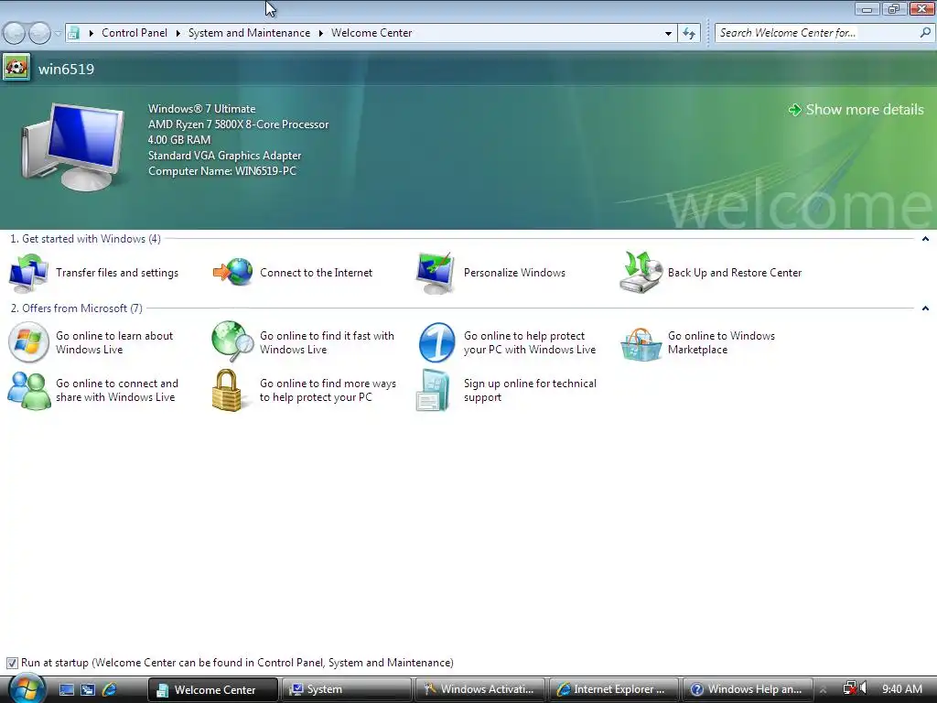
Task: Open the address bar history dropdown
Action: tap(668, 34)
